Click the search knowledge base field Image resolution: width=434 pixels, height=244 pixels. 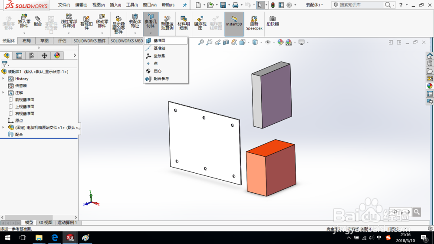point(361,5)
